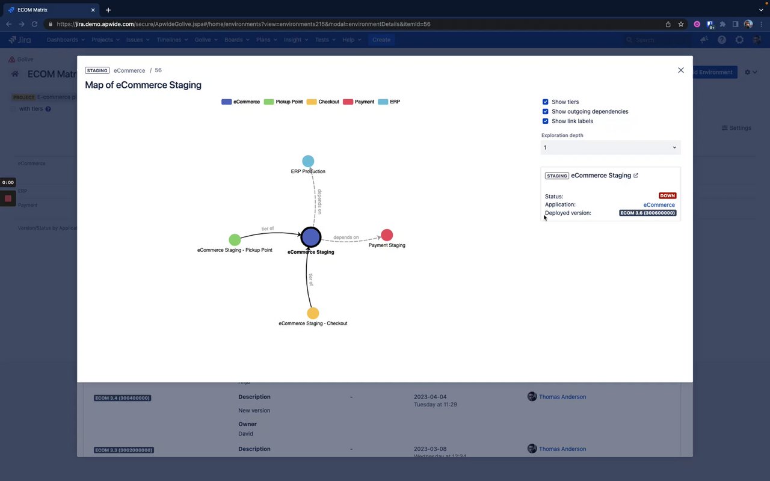This screenshot has width=770, height=481.
Task: Click the home icon beside ECOM Matrix
Action: 15,74
